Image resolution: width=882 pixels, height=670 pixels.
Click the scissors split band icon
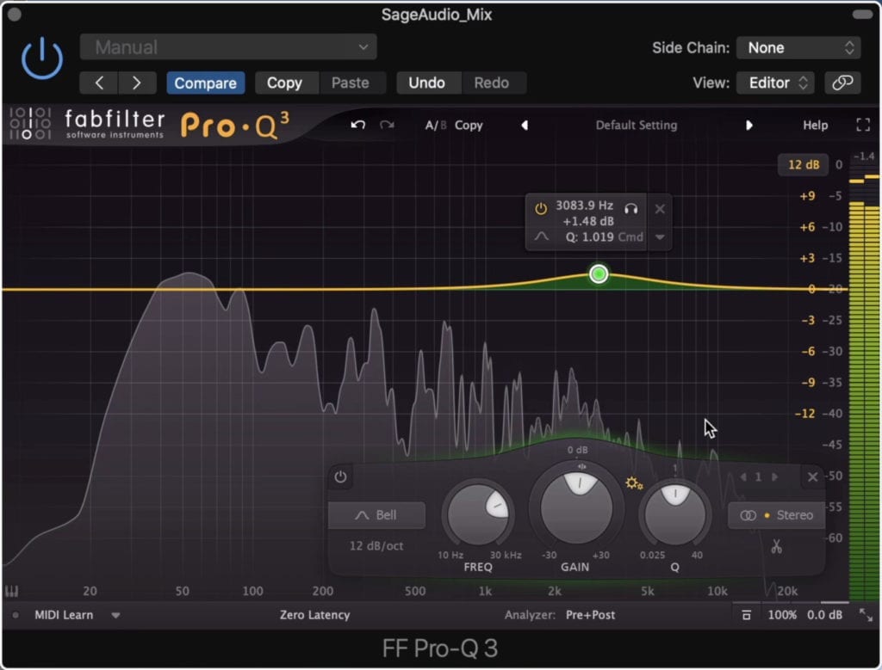tap(776, 546)
